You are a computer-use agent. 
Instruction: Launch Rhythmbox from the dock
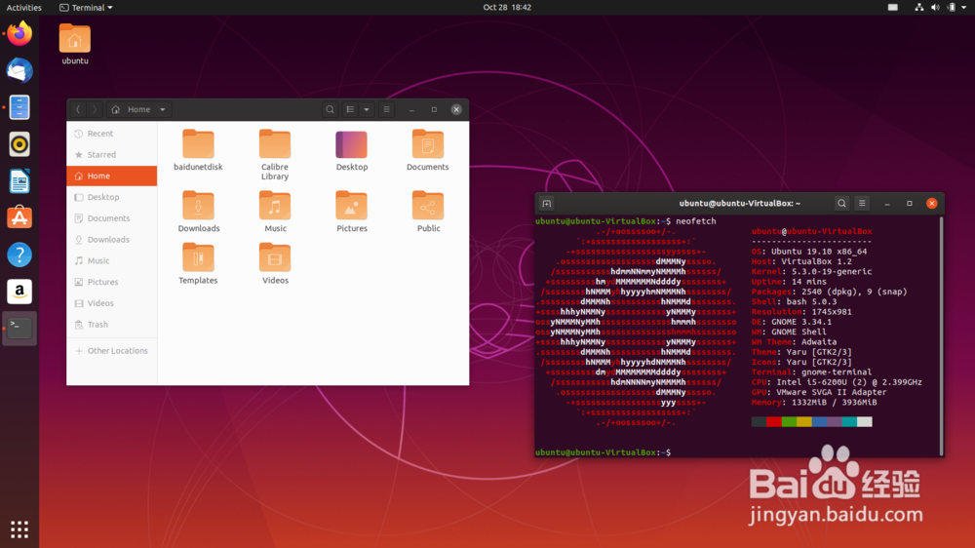(x=19, y=144)
